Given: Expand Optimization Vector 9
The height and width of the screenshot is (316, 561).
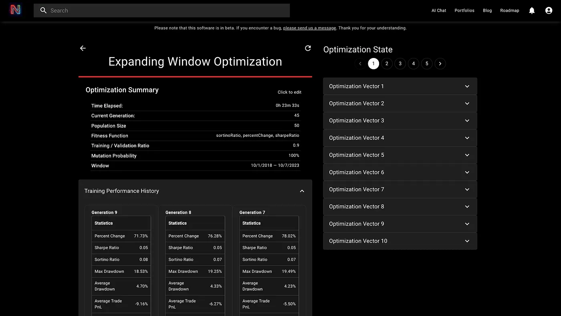Looking at the screenshot, I should [400, 224].
